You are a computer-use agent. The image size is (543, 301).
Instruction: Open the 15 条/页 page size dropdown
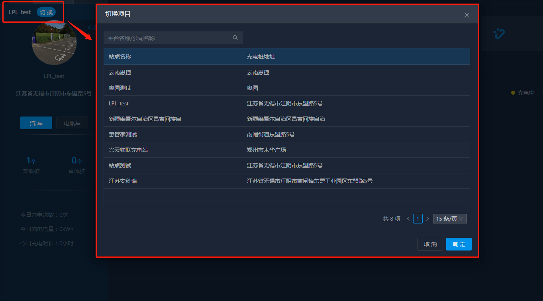tap(449, 219)
